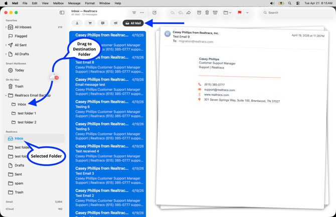Expand the All Inboxes mailbox

[6, 27]
